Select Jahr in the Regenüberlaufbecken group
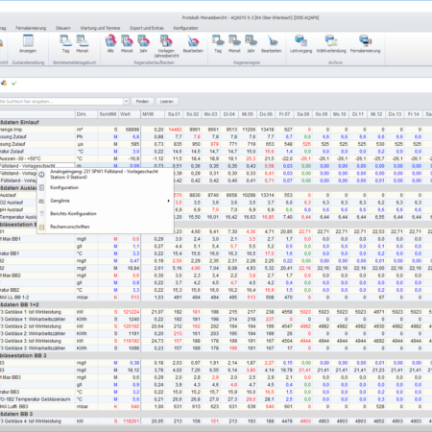 pos(143,44)
